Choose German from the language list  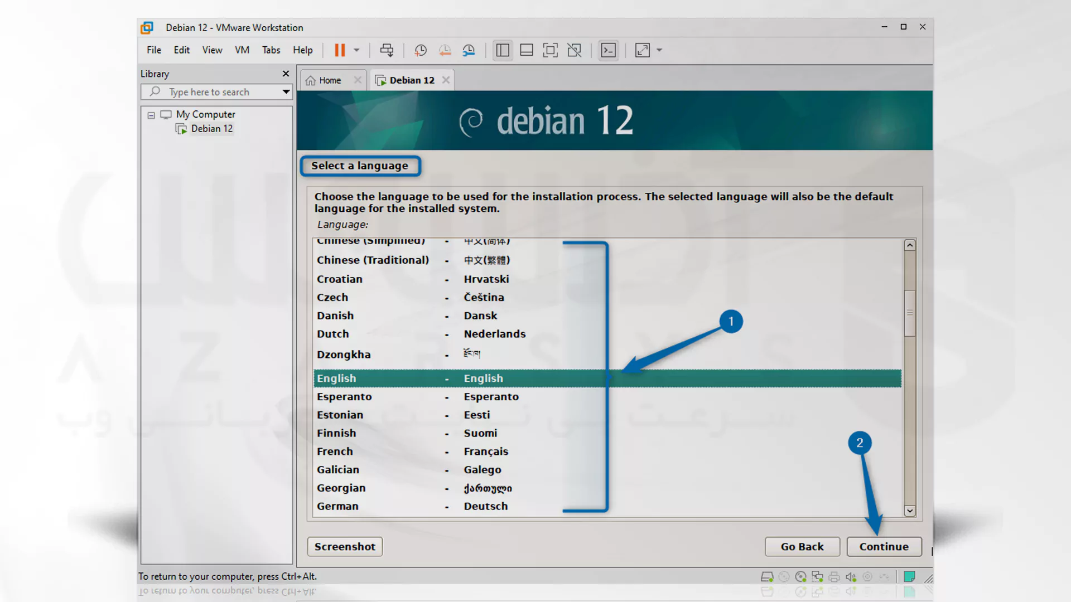[x=607, y=507]
